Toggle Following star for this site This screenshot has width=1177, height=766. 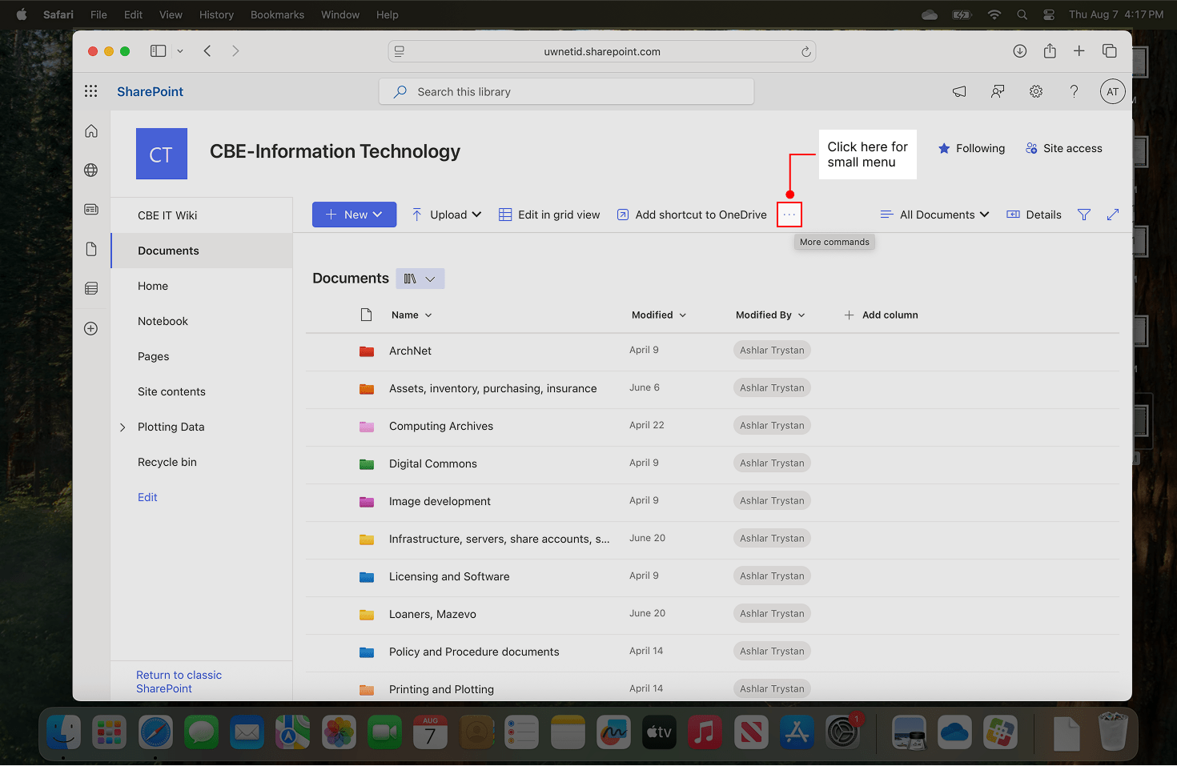point(971,148)
